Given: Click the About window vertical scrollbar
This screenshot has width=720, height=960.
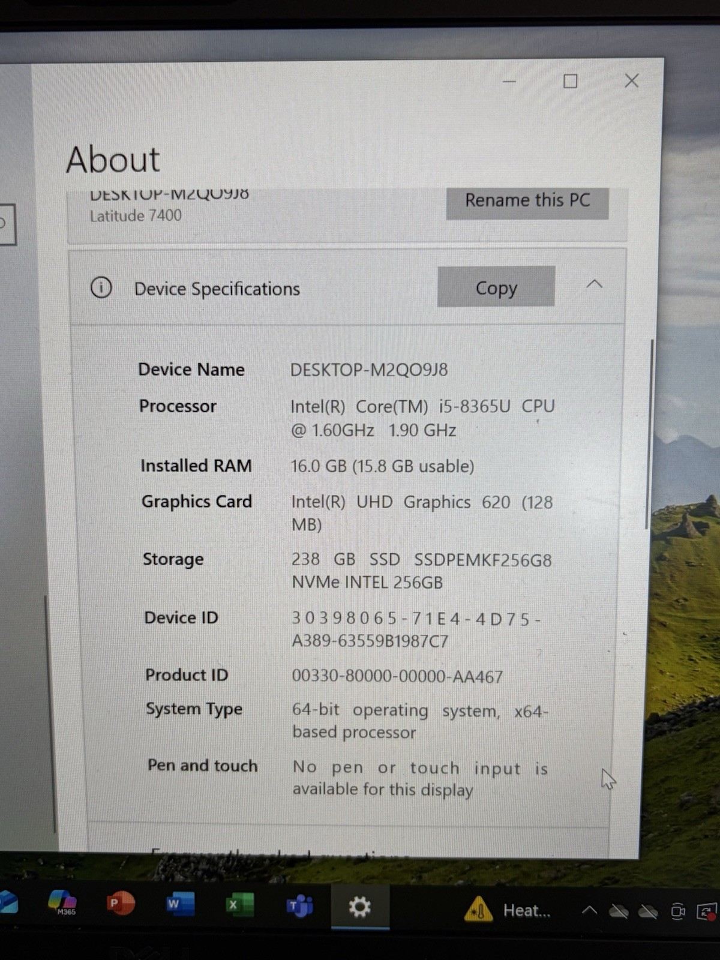Looking at the screenshot, I should point(650,434).
